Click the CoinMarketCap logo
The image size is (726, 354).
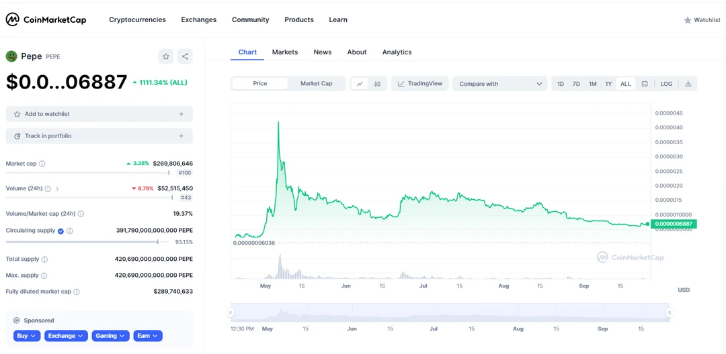point(46,19)
